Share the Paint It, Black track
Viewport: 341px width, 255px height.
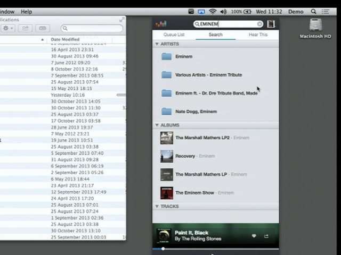tap(266, 236)
